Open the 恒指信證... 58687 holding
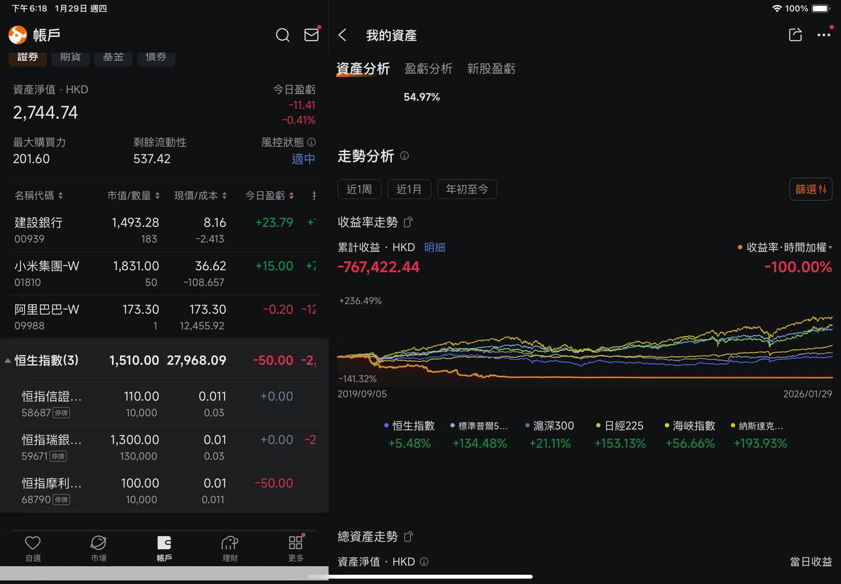The width and height of the screenshot is (841, 584). (x=164, y=404)
